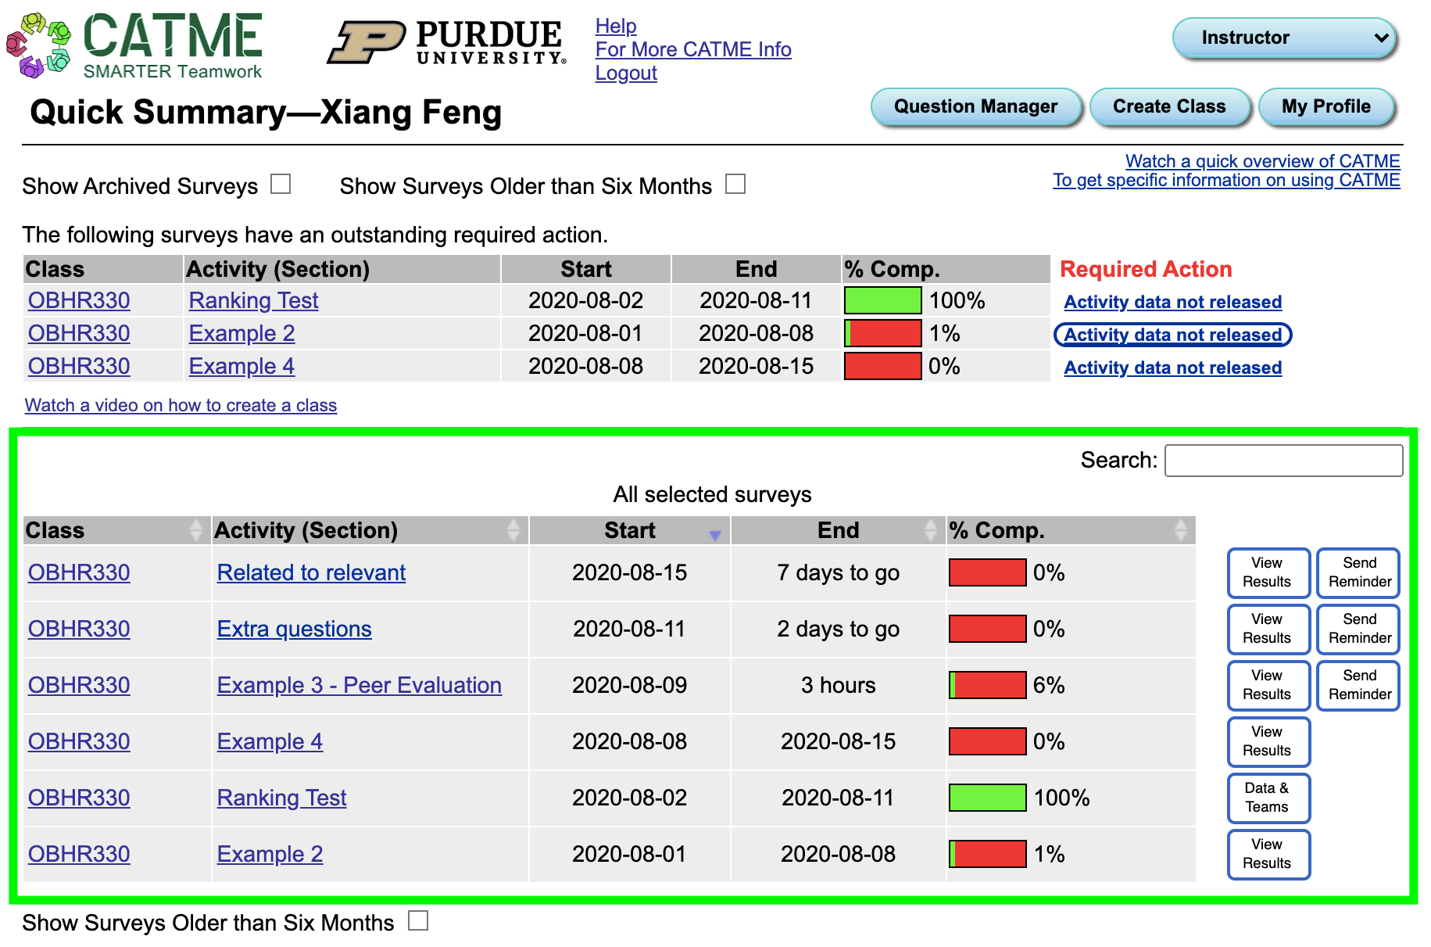View Results for Related to relevant

(x=1268, y=572)
